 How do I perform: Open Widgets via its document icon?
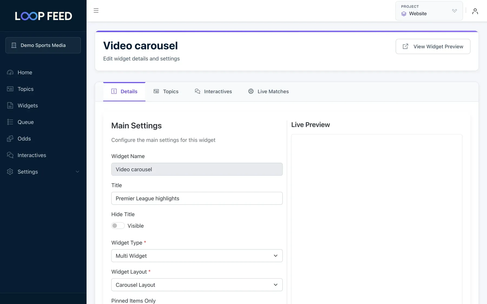coord(10,105)
